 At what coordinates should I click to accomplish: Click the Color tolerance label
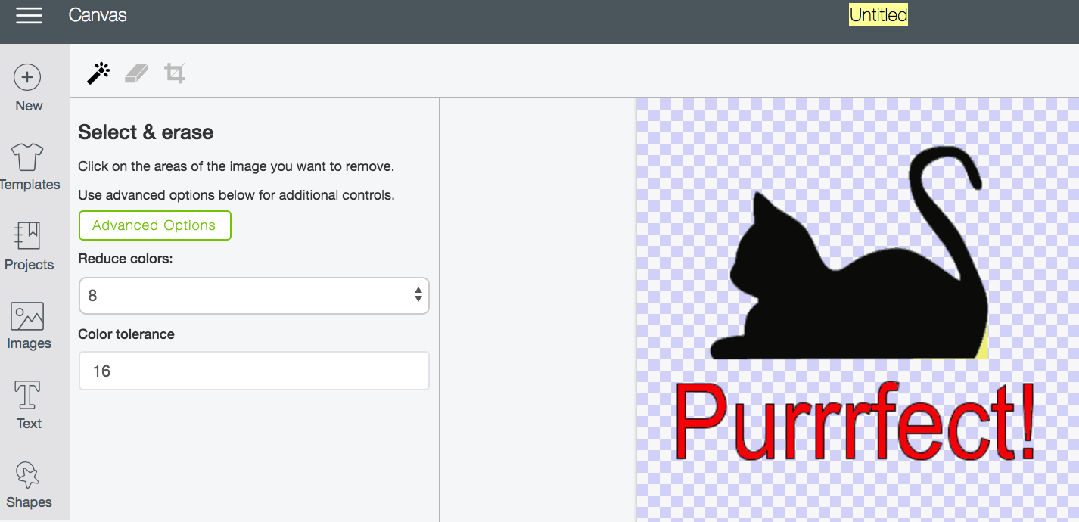tap(126, 334)
